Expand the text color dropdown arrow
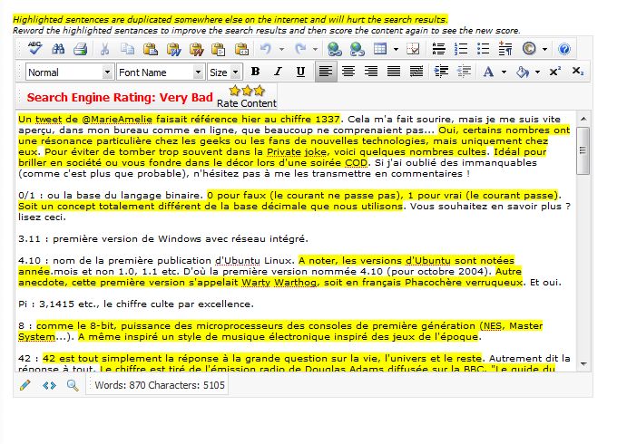The width and height of the screenshot is (617, 444). tap(504, 72)
